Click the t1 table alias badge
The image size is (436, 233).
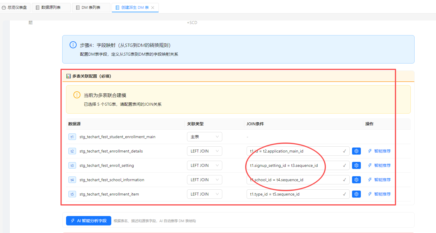coord(72,137)
